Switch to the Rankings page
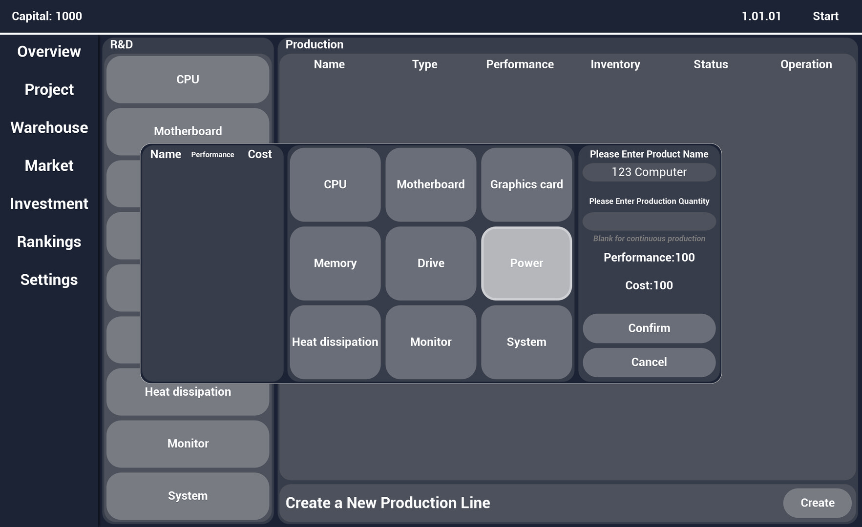Screen dimensions: 862x527 (49, 242)
